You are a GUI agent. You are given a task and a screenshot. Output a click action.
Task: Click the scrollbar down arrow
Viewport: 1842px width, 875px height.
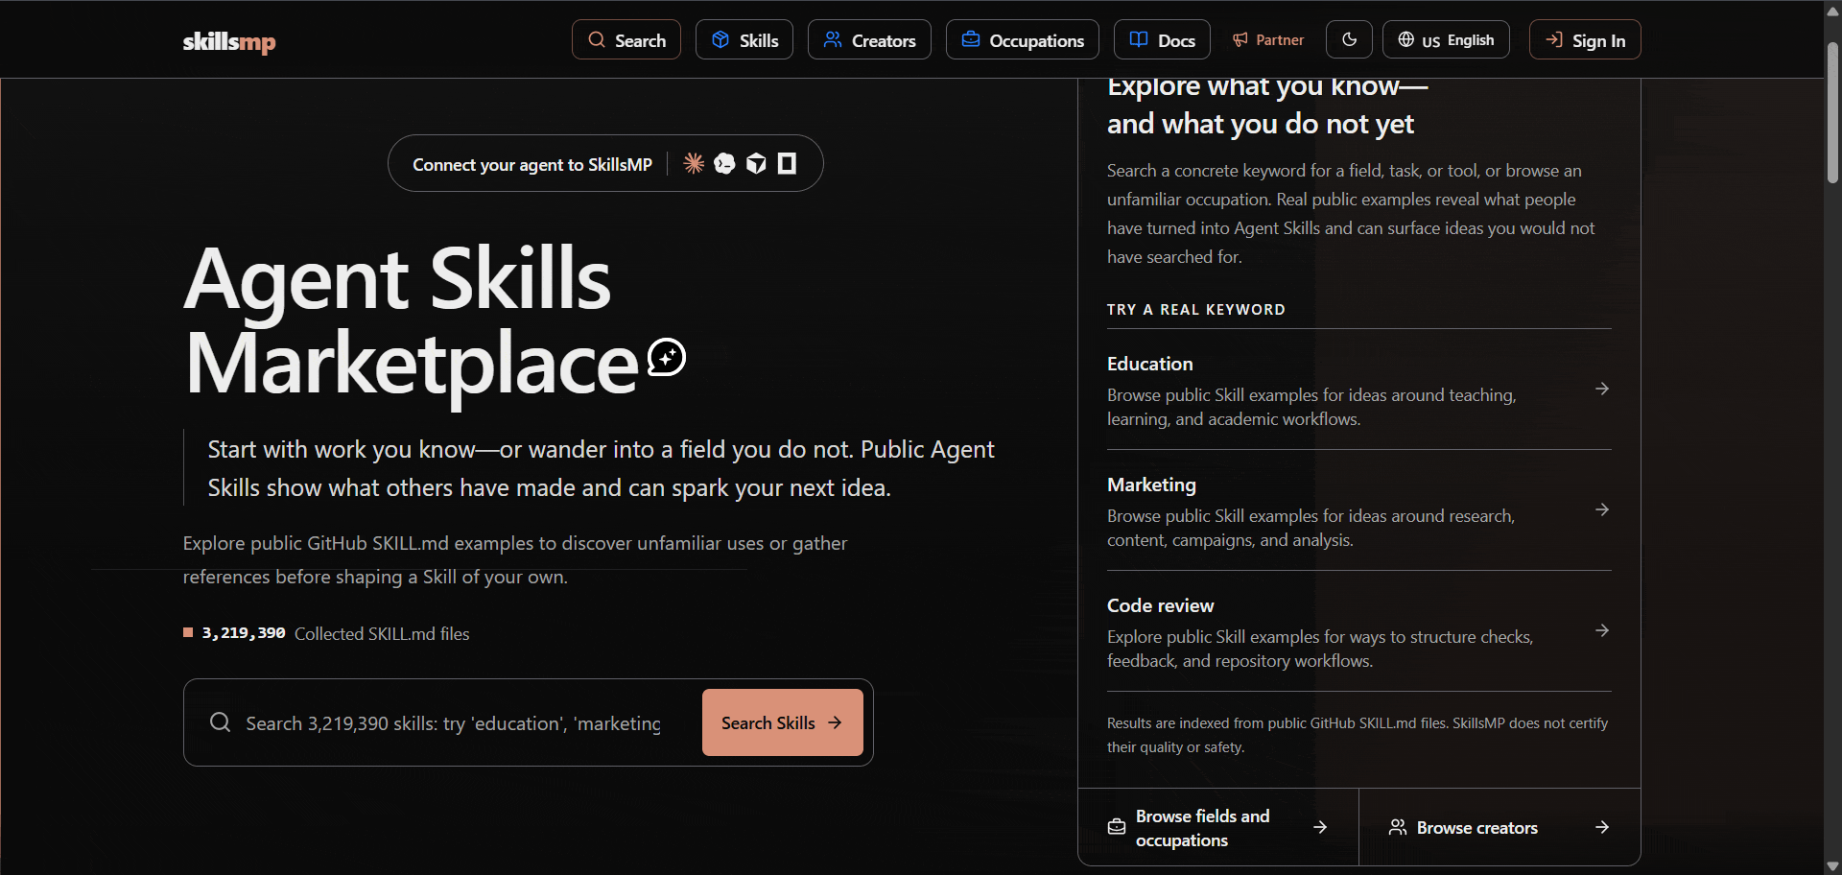click(1832, 866)
